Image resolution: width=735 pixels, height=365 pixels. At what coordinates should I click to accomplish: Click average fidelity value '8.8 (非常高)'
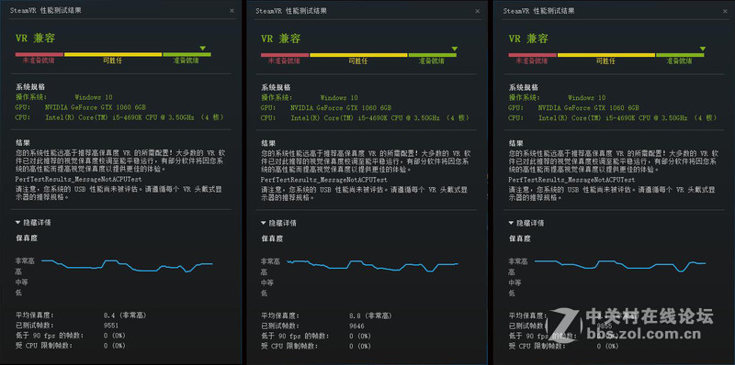pyautogui.click(x=371, y=315)
